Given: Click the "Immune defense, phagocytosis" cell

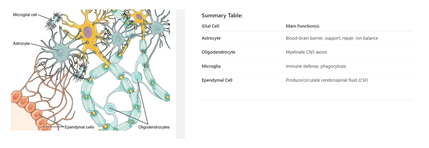Looking at the screenshot, I should pyautogui.click(x=316, y=66).
